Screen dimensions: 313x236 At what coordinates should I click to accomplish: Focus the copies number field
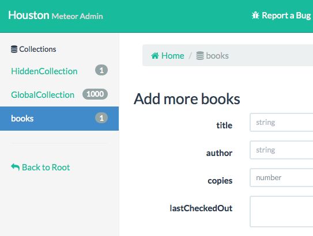pyautogui.click(x=281, y=178)
